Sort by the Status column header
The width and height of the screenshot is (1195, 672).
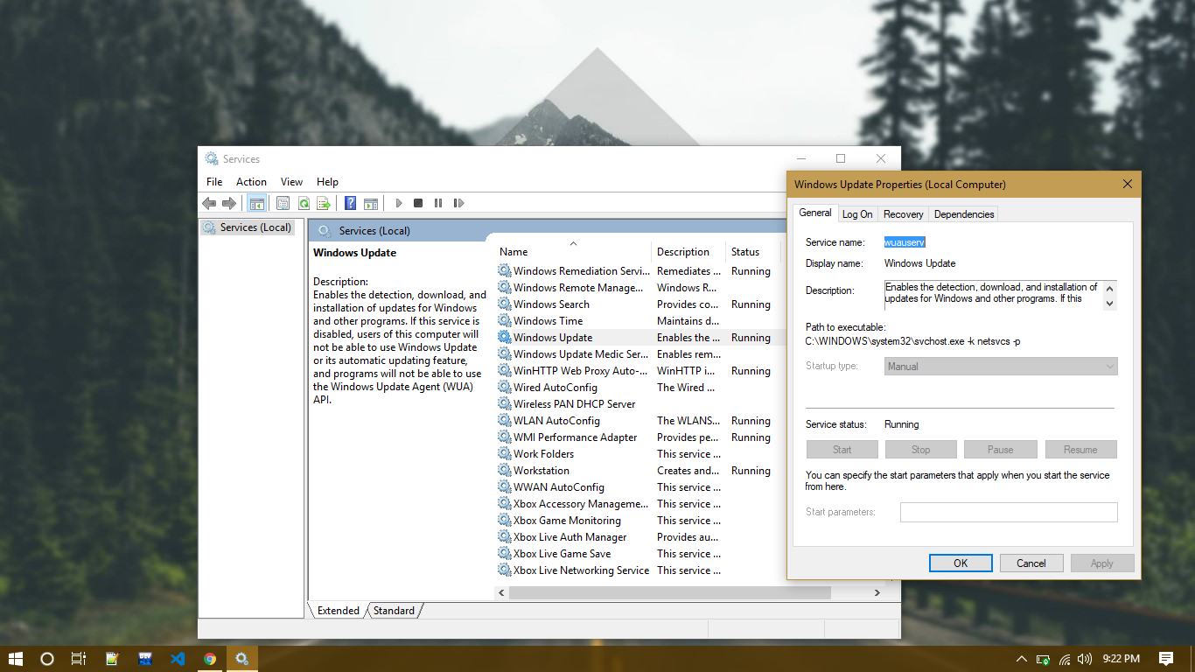753,252
